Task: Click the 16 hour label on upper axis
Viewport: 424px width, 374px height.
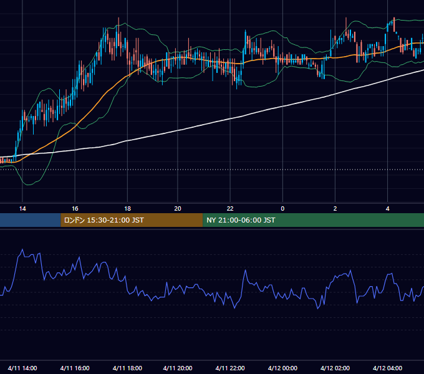Action: [75, 209]
